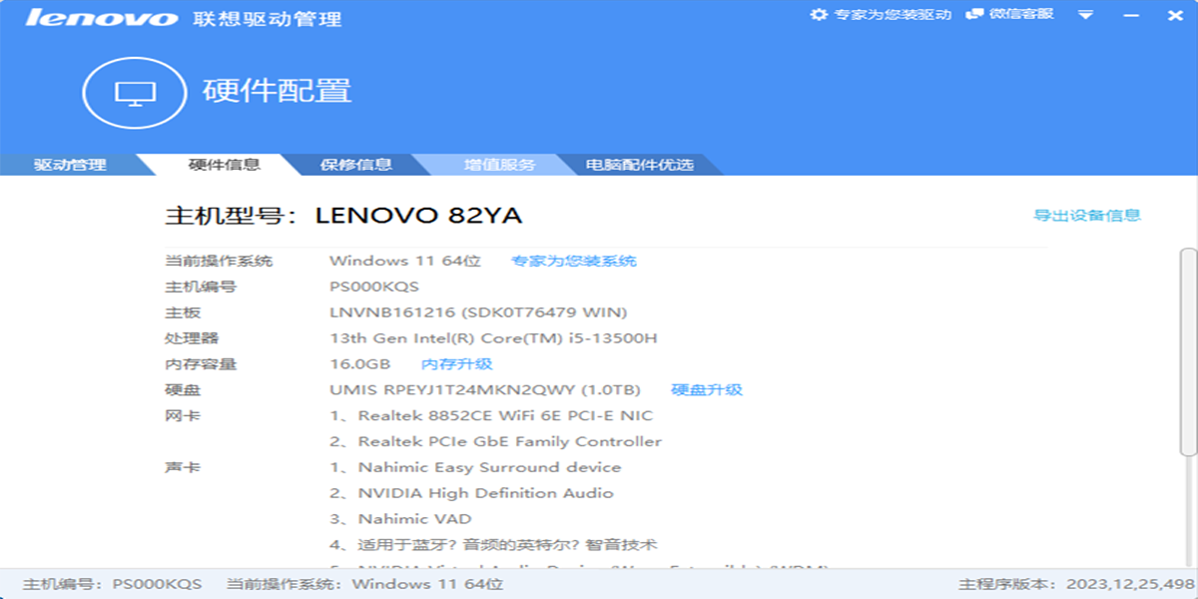This screenshot has height=599, width=1198.
Task: Click the gear icon beside 专家为您装驱动
Action: point(819,14)
